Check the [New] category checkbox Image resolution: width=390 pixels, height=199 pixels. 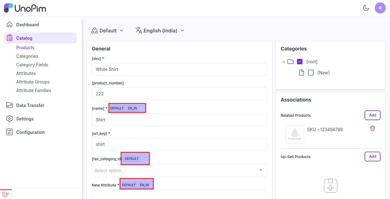click(311, 73)
